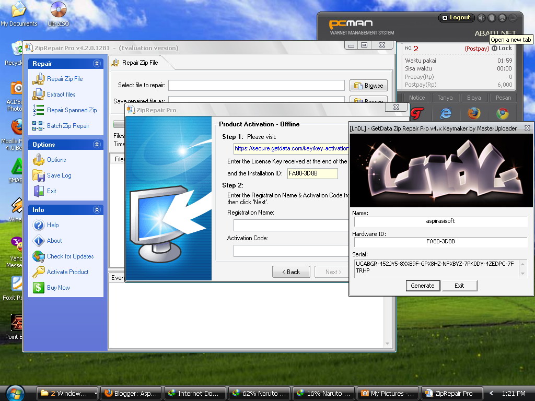Switch to 62% Naruto download taskbar item
Viewport: 535px width, 401px height.
[259, 394]
